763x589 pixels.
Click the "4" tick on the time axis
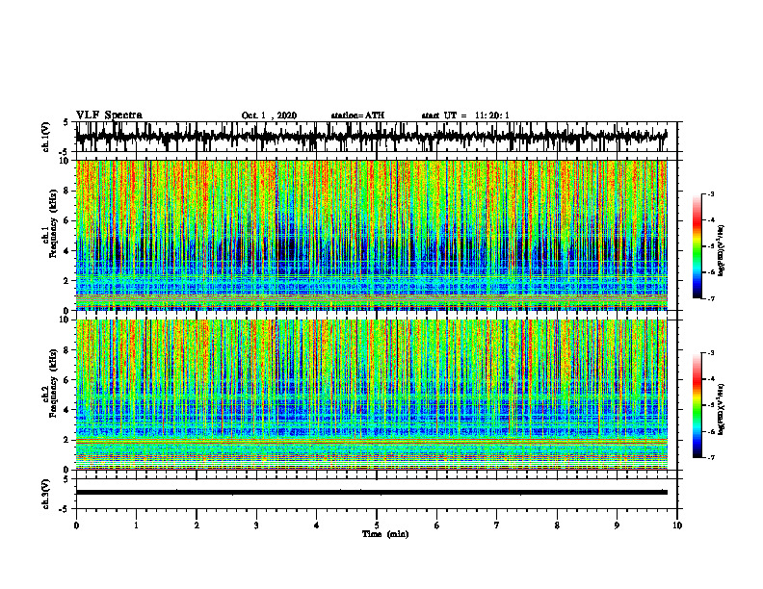[317, 525]
